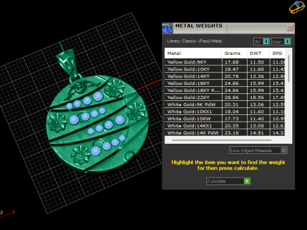Select the Yellow Gold:14KY row

(x=224, y=76)
